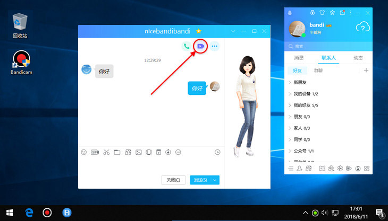
Task: Send a window shake from chat toolbar
Action: 149,152
